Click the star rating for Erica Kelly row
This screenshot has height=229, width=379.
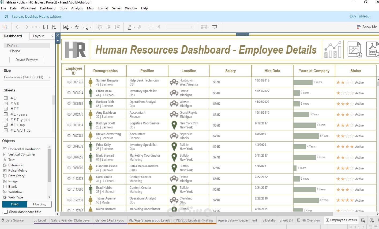pos(345,147)
